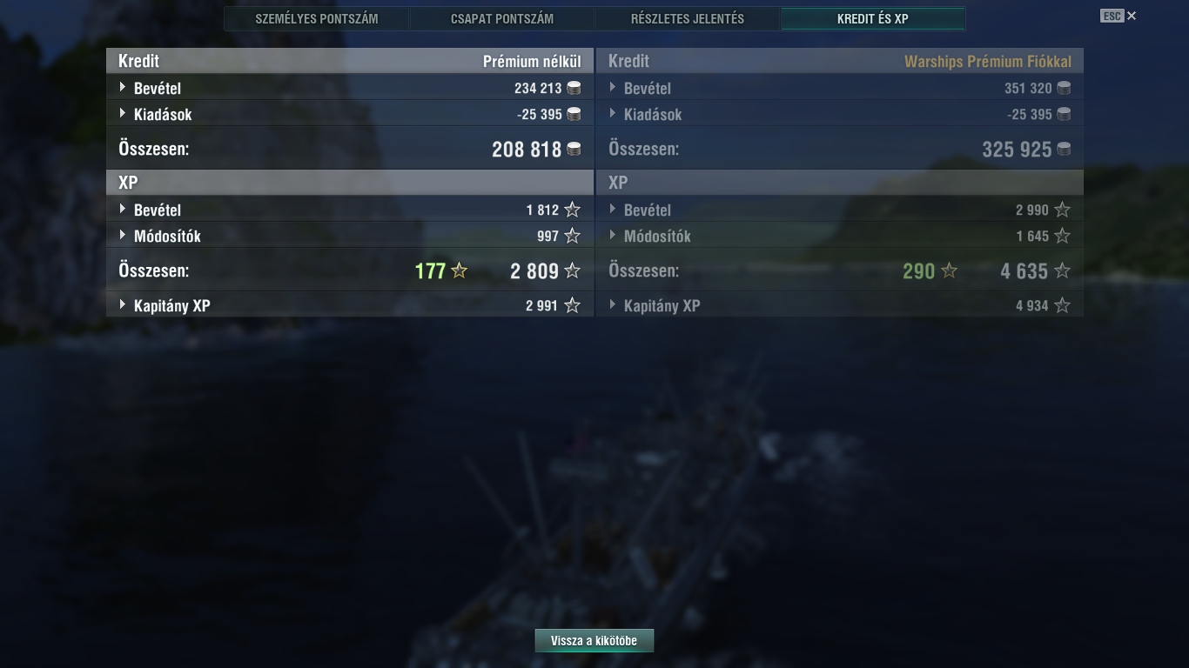Viewport: 1189px width, 668px height.
Task: Click the Warships Prémium Fiókkal header label
Action: click(x=988, y=61)
